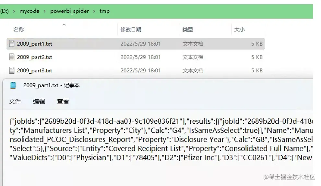Place cursor in line with "Disclosure Year"
Screen dimensions: 321x186
coord(161,139)
